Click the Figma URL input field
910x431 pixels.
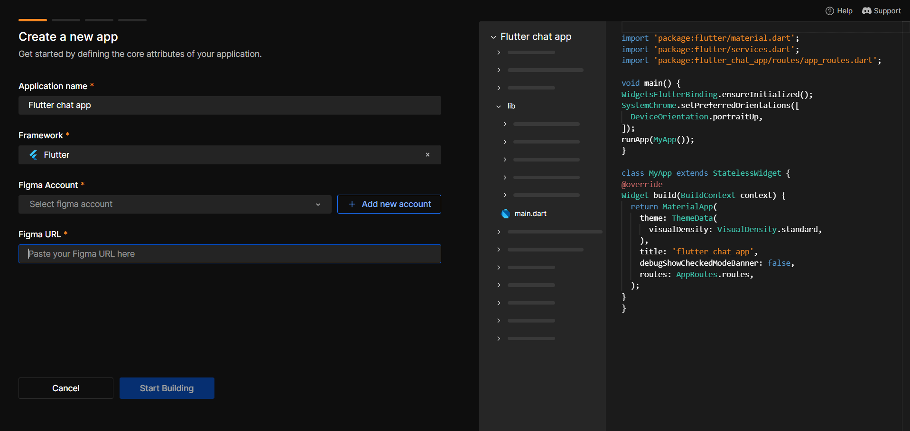point(230,254)
